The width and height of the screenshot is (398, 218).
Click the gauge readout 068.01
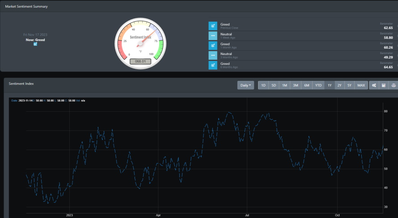(140, 61)
